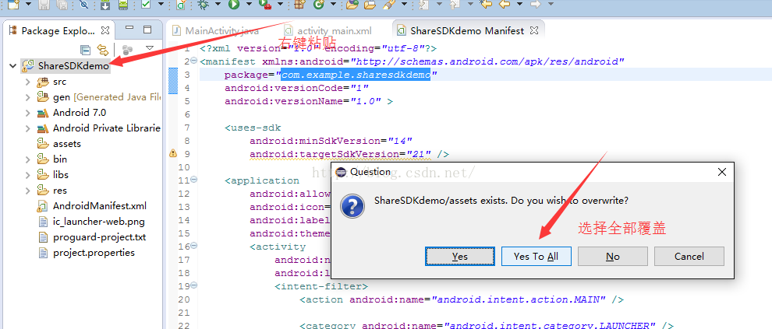Click the highlighted com.example.sharesdkdemo text
Image resolution: width=772 pixels, height=329 pixels.
pyautogui.click(x=356, y=75)
